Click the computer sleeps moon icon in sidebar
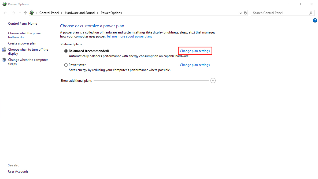Viewport: 318px width, 179px height. [4, 60]
